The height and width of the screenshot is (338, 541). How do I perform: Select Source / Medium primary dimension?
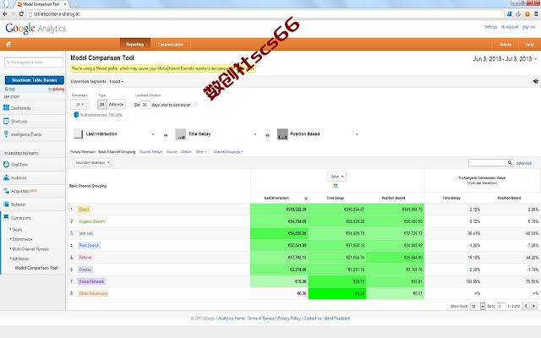pos(150,152)
